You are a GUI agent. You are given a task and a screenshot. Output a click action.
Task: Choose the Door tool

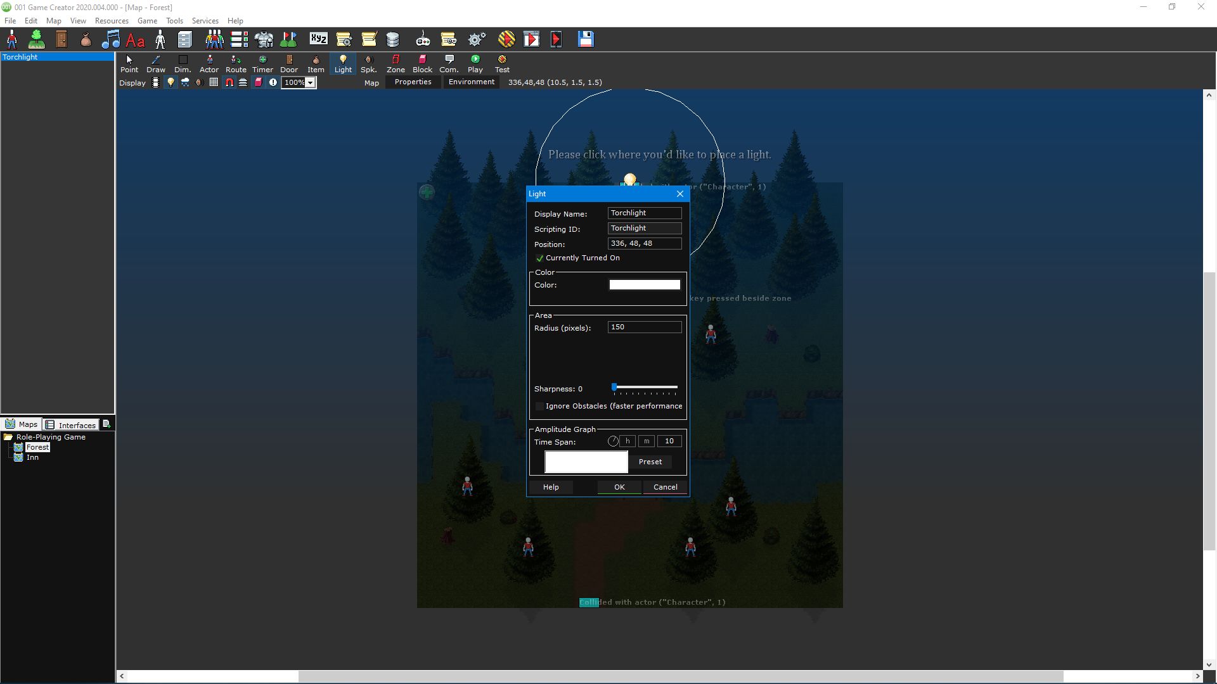289,64
